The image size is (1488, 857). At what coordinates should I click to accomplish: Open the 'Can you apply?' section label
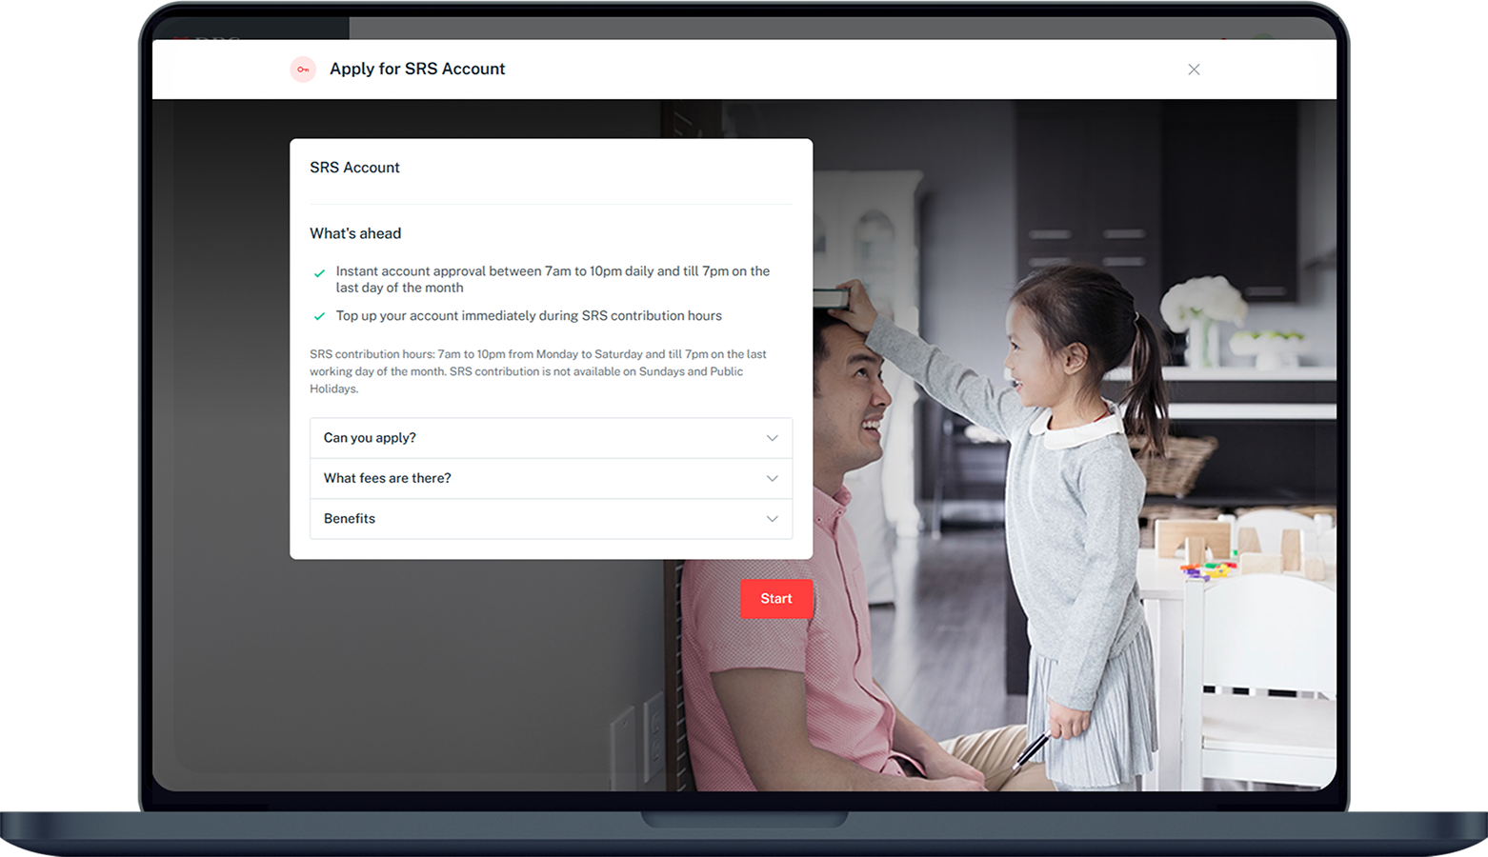(370, 438)
